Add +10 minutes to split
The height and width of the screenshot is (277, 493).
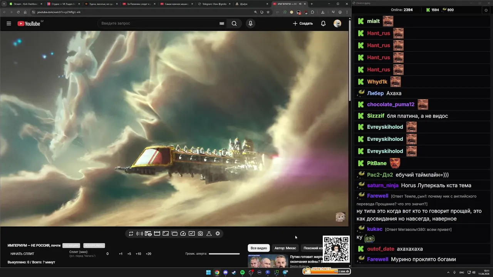coord(138,254)
